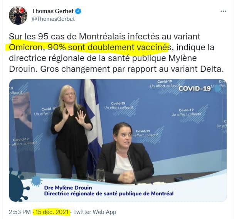The width and height of the screenshot is (234, 219).
Task: Click the Dre Mylène Drouin caption name
Action: (x=68, y=188)
